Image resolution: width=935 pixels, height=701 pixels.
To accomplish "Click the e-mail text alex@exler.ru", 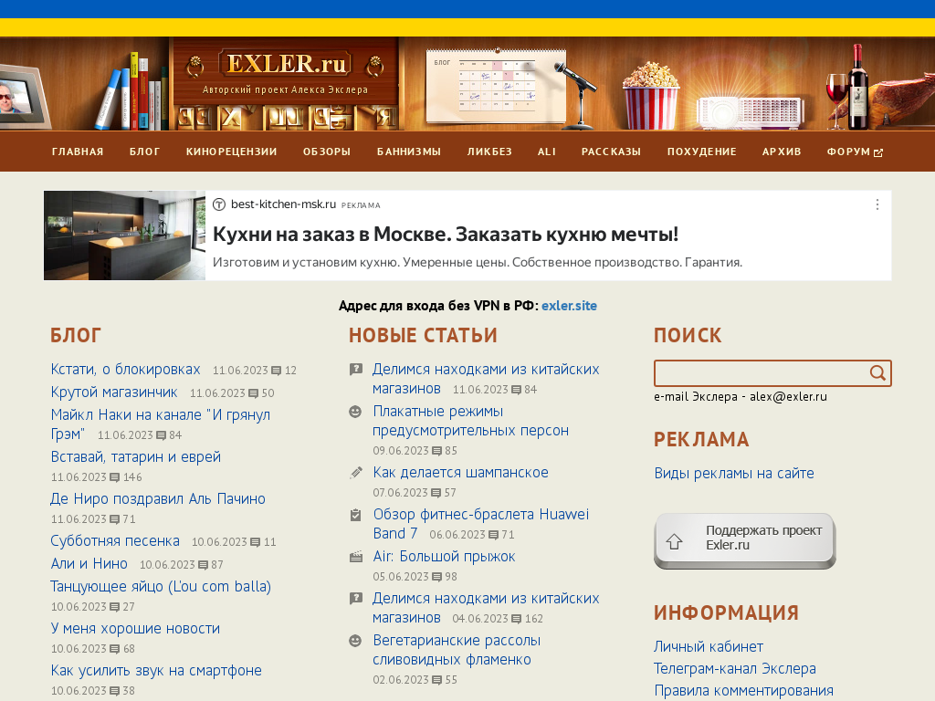I will (788, 397).
